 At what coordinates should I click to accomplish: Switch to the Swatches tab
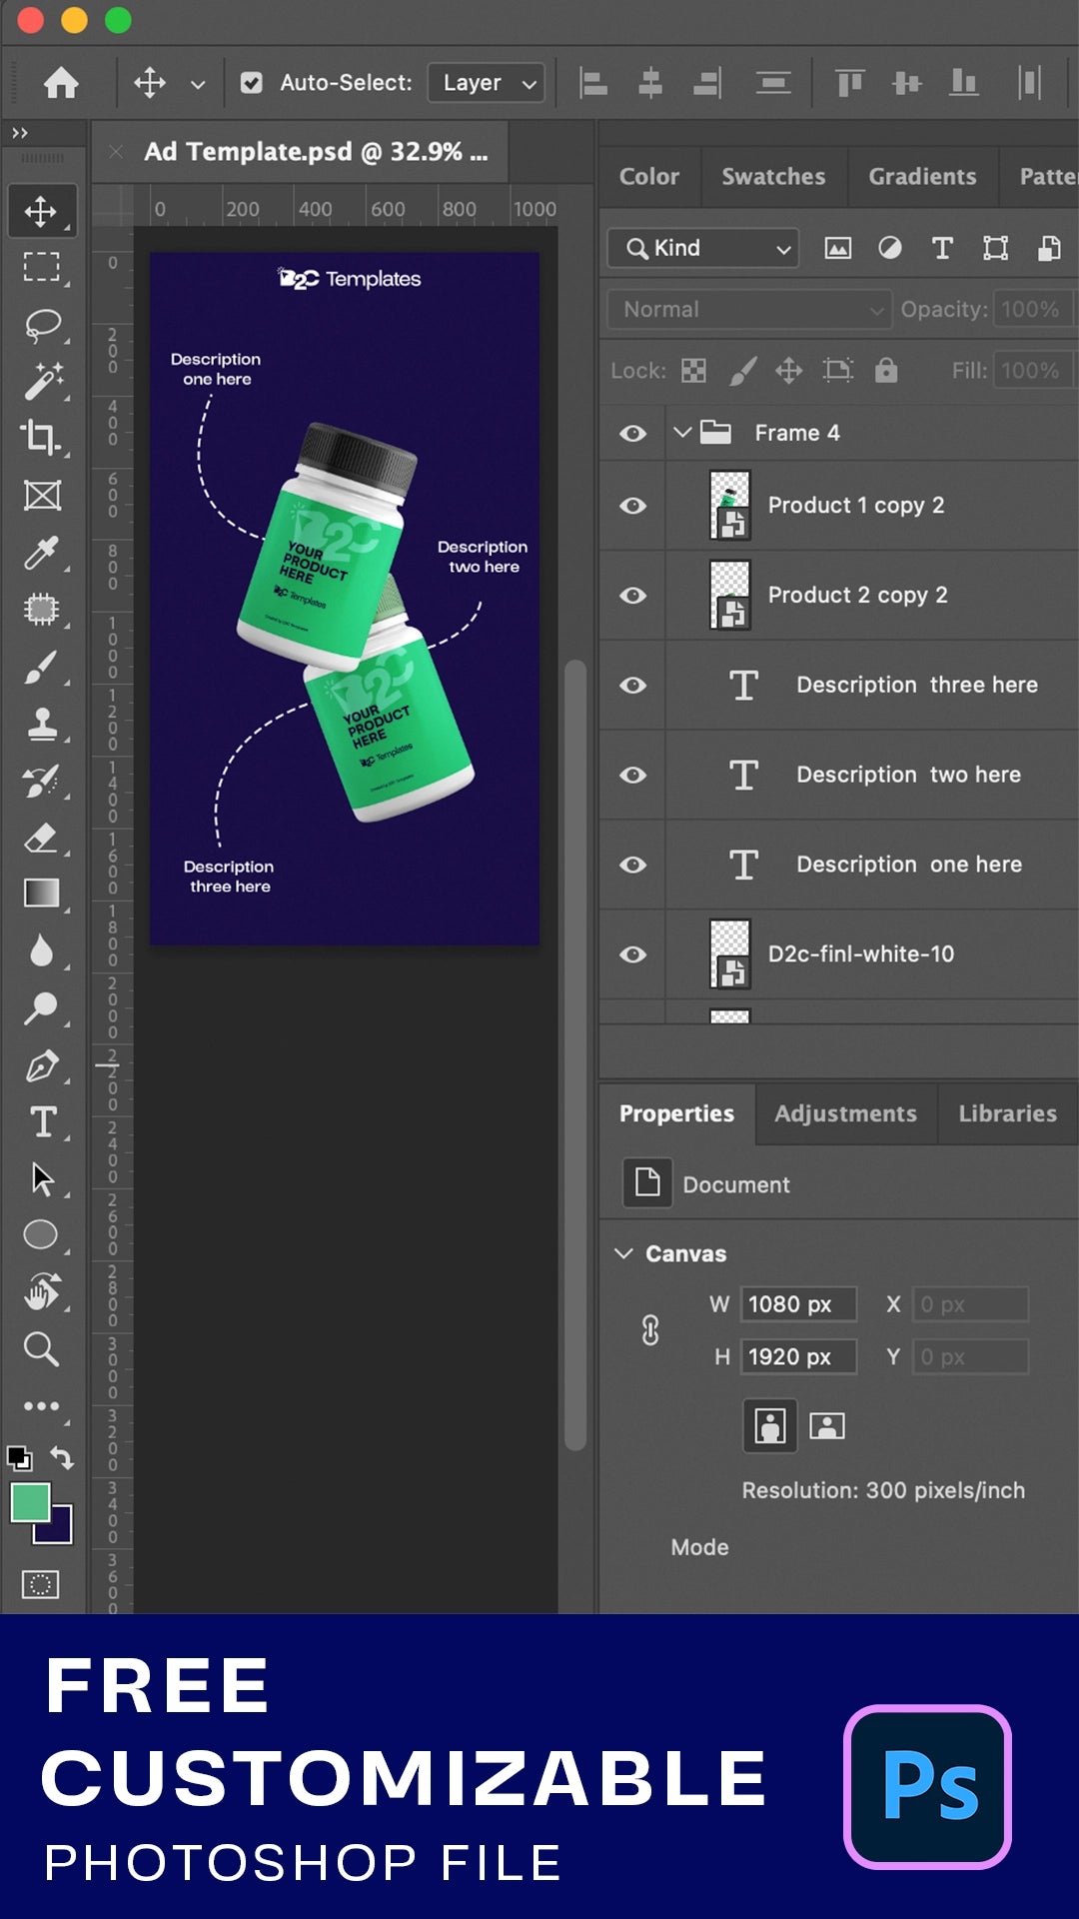coord(773,177)
